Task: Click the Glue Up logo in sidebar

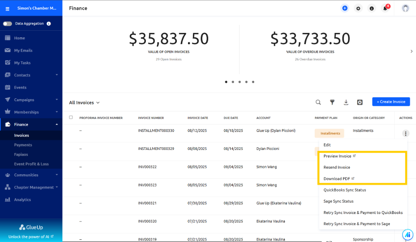Action: tap(31, 227)
